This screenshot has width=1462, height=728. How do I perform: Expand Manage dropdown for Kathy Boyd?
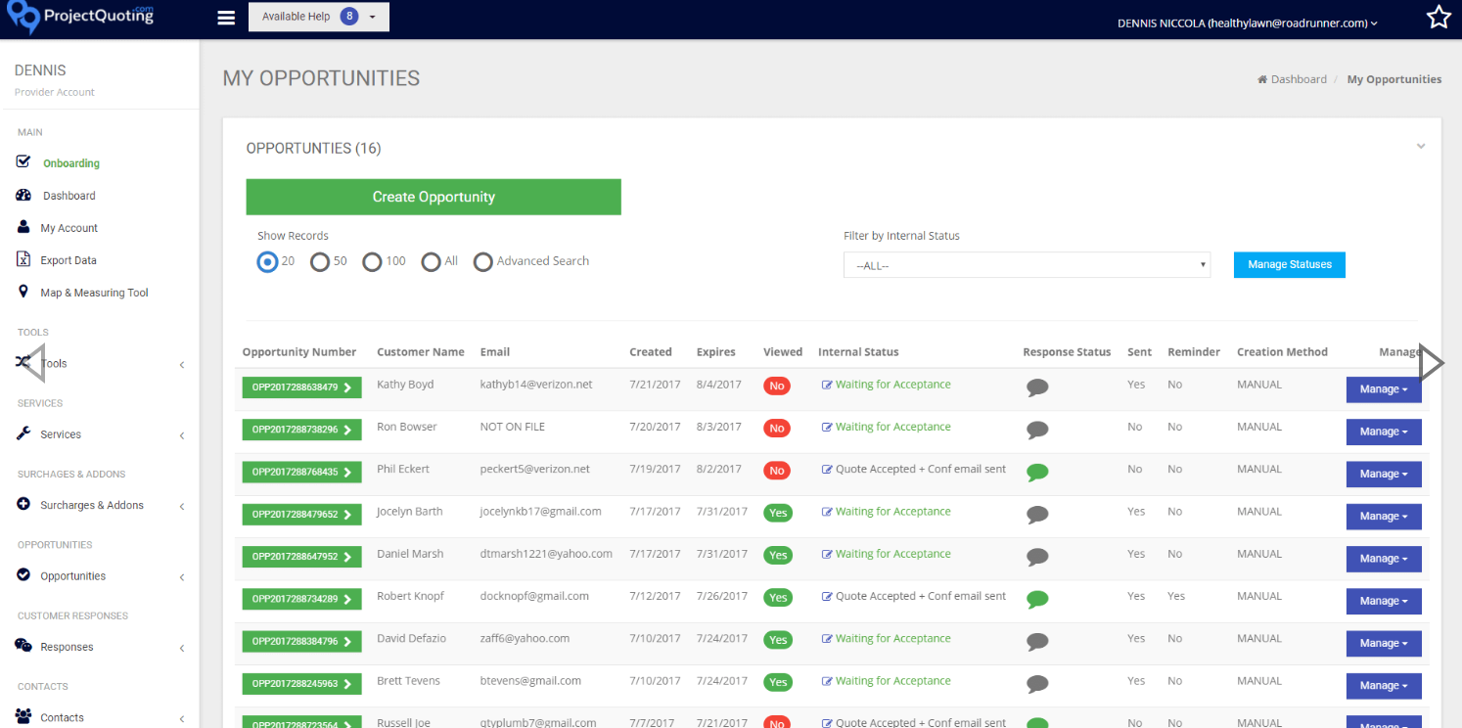[x=1384, y=388]
